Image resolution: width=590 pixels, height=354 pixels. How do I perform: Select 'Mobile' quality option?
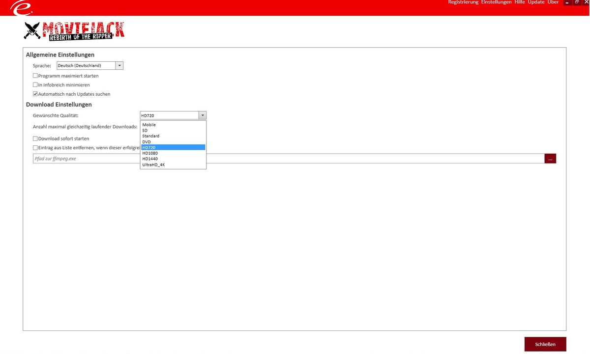click(x=173, y=125)
